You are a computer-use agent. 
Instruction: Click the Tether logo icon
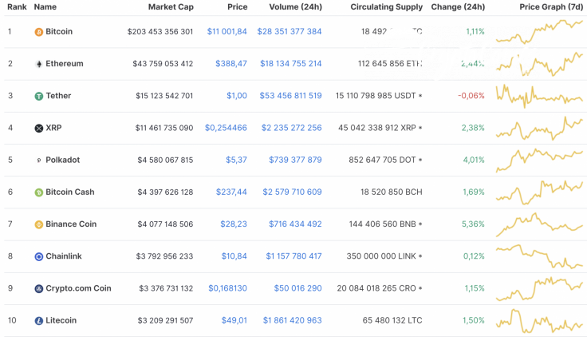[x=39, y=97]
